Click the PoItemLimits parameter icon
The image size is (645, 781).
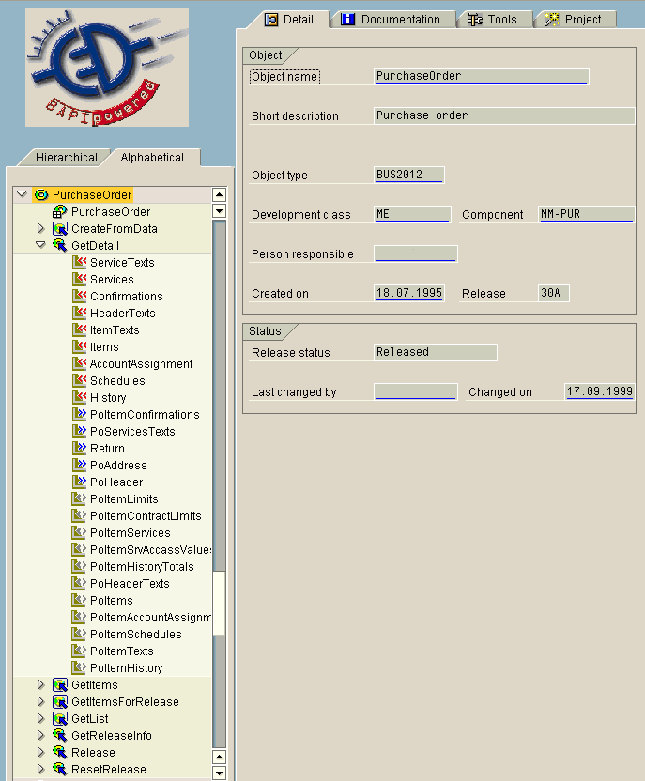point(79,499)
